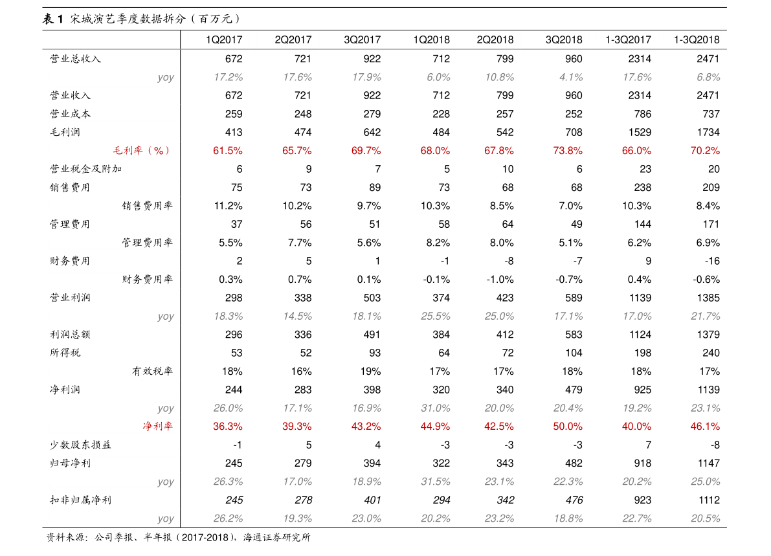Image resolution: width=771 pixels, height=556 pixels.
Task: Select 净利润 value 1139 for 1-3Q2018
Action: click(708, 390)
